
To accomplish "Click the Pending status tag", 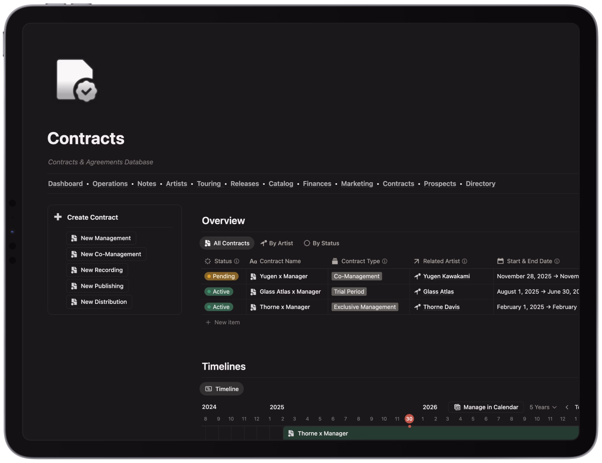I will [221, 276].
